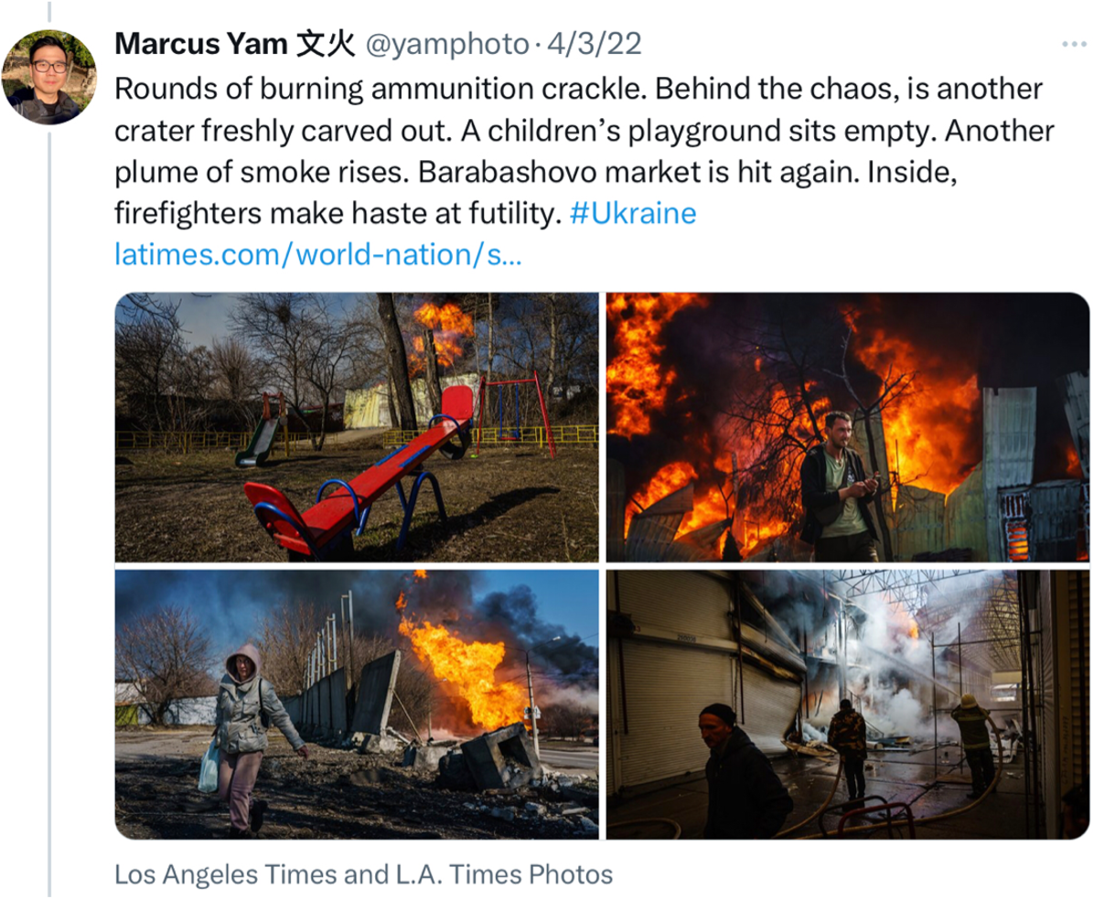Open the Marcus Yam display name
This screenshot has height=899, width=1115.
[234, 44]
